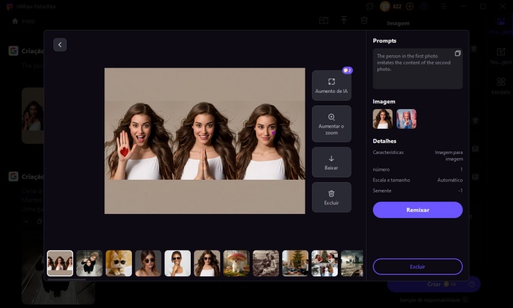Select the woman in white sunglasses thumbnail
The height and width of the screenshot is (308, 513).
tap(178, 263)
